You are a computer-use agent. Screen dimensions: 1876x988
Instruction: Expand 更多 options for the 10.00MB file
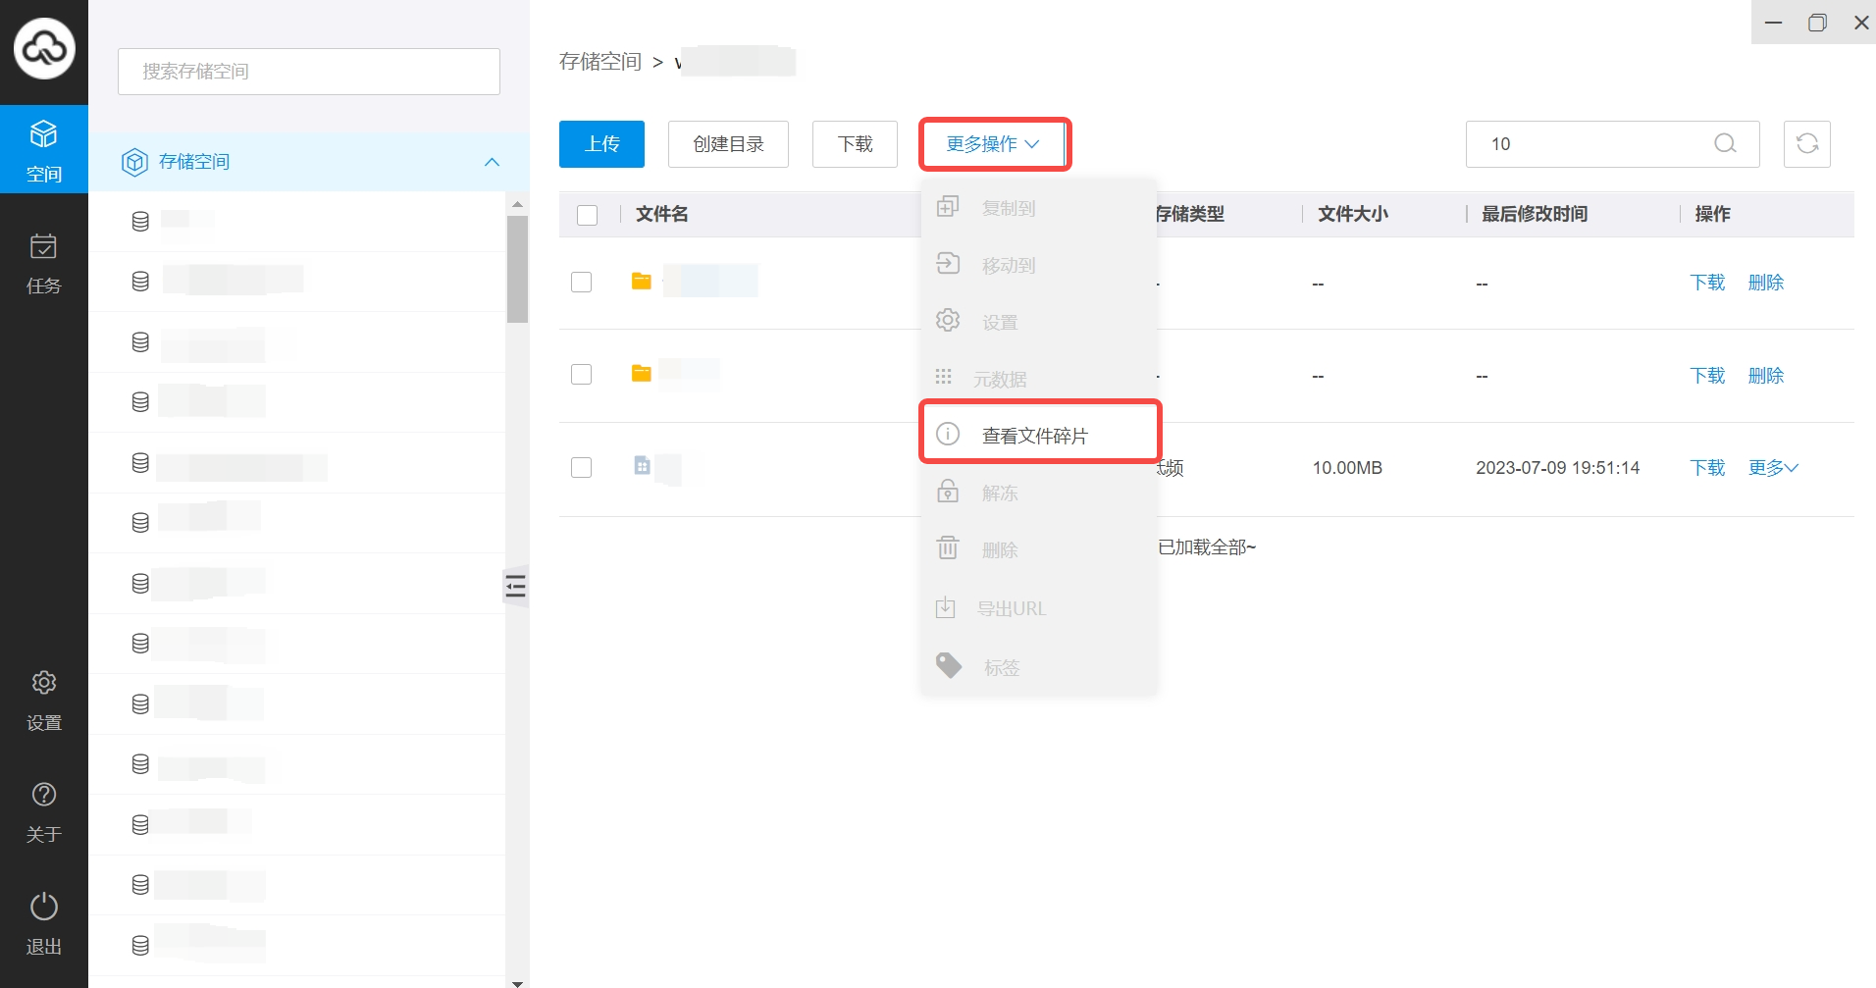pyautogui.click(x=1773, y=468)
